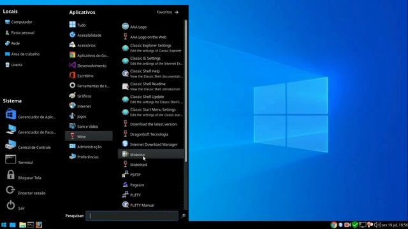Select the Desenvolvimento category
The height and width of the screenshot is (229, 408).
click(x=89, y=66)
